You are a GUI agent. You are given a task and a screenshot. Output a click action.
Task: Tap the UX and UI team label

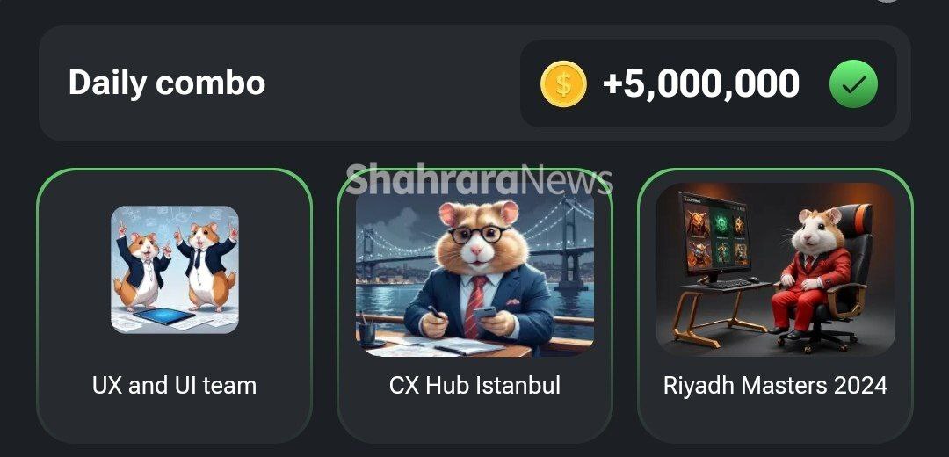tap(174, 386)
